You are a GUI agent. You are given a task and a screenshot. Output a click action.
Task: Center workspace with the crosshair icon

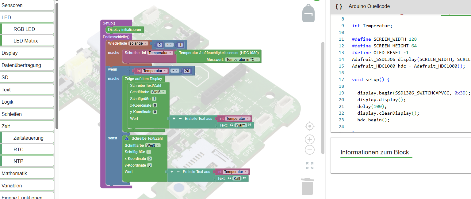click(x=310, y=126)
